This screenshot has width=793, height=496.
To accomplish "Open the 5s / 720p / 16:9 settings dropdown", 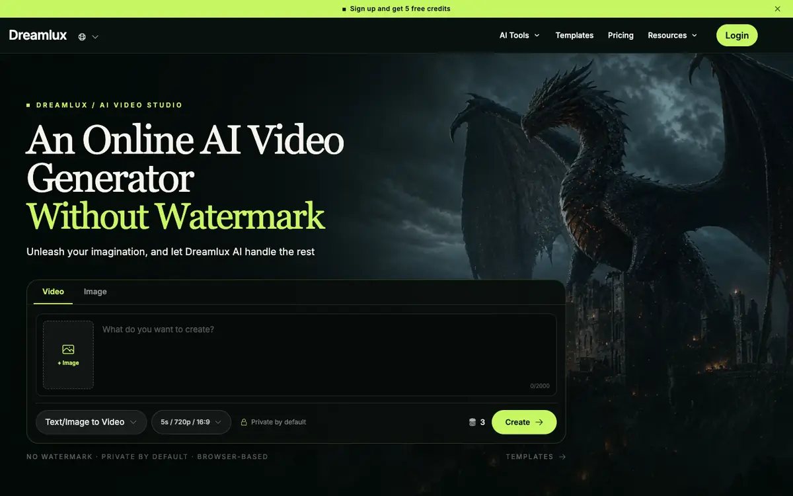I will (x=191, y=422).
